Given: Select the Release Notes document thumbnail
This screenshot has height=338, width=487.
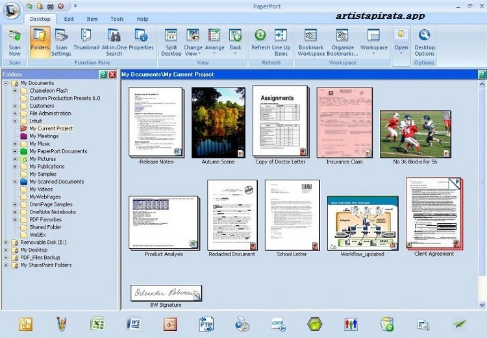Looking at the screenshot, I should 156,122.
